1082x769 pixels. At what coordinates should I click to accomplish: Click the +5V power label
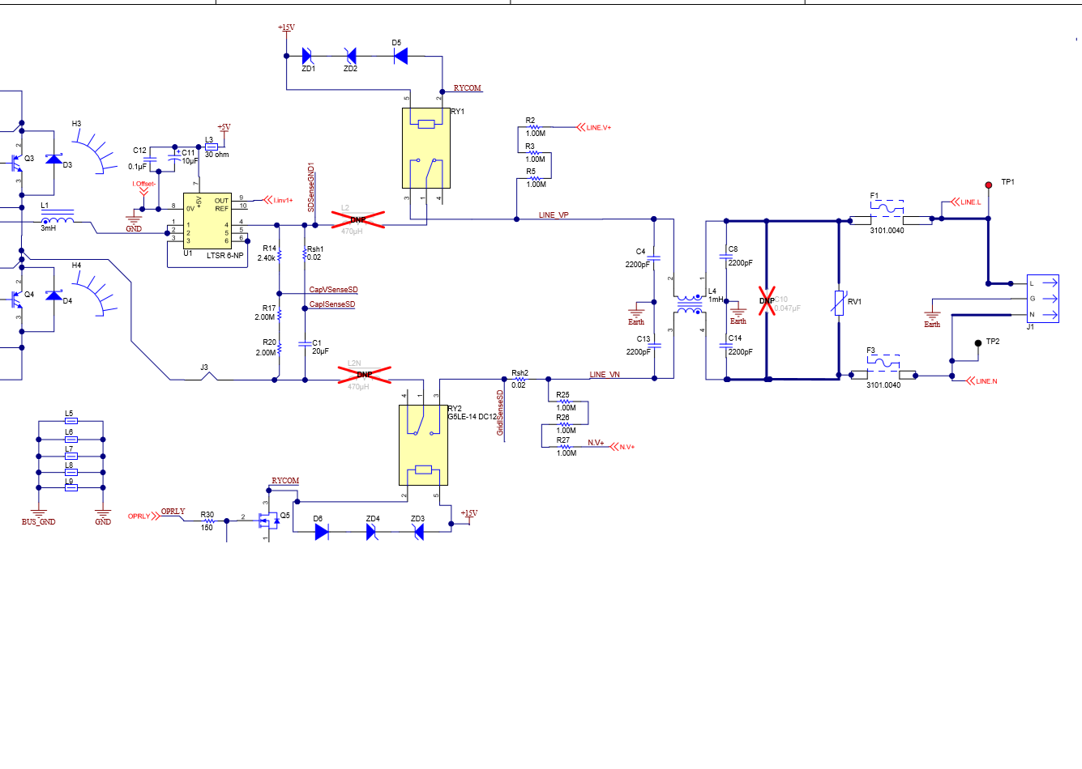point(224,127)
